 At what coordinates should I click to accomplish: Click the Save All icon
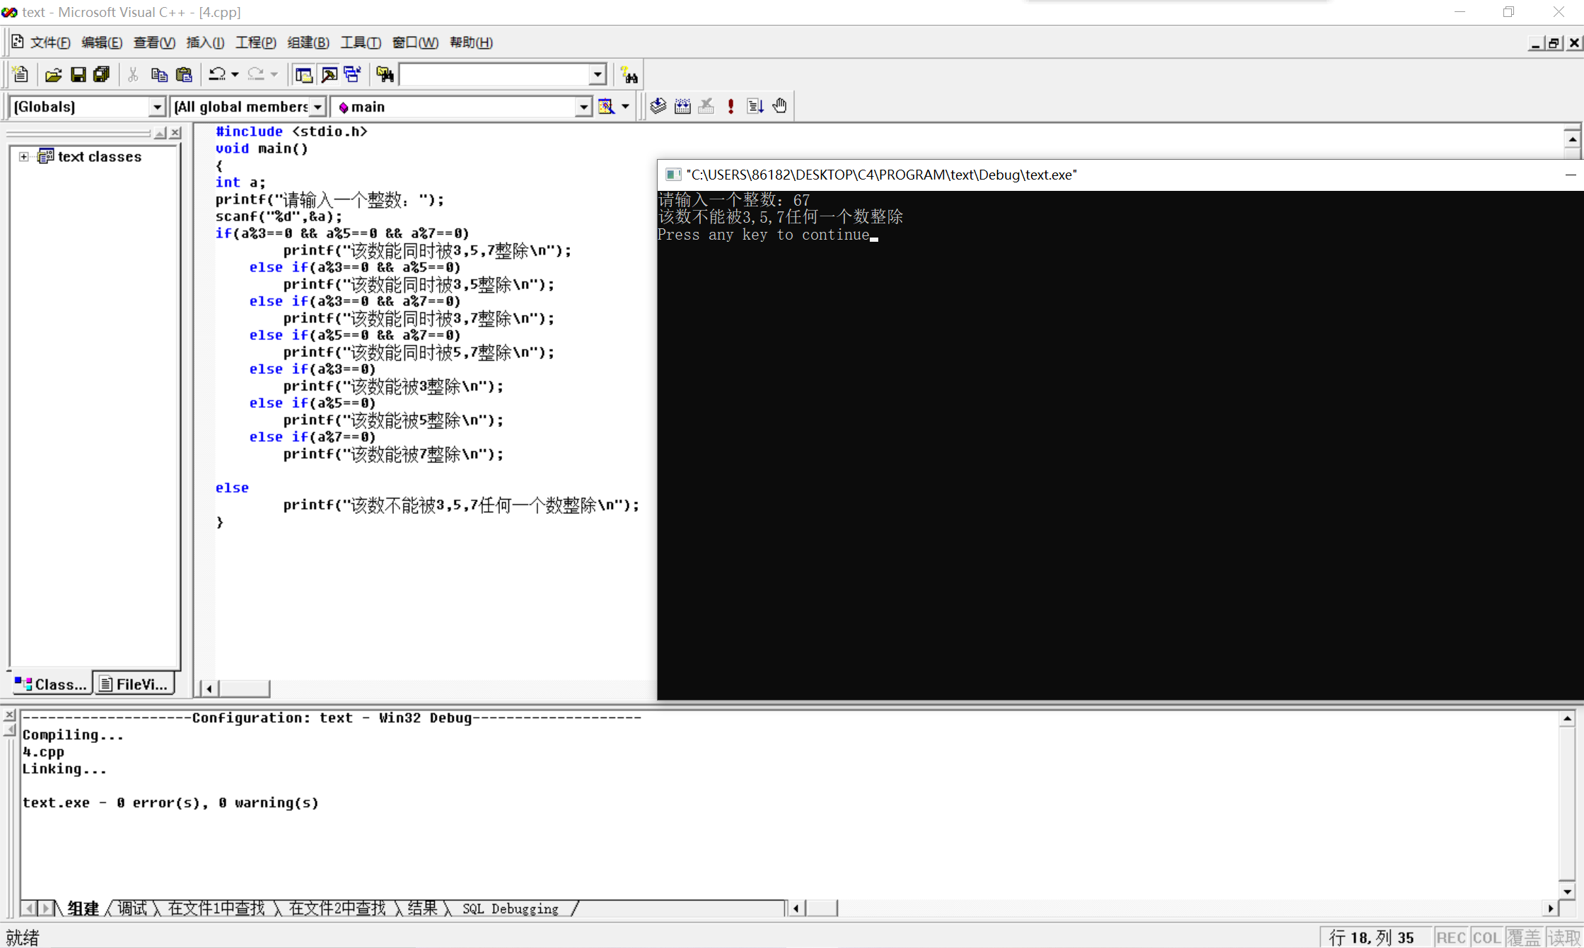coord(101,74)
